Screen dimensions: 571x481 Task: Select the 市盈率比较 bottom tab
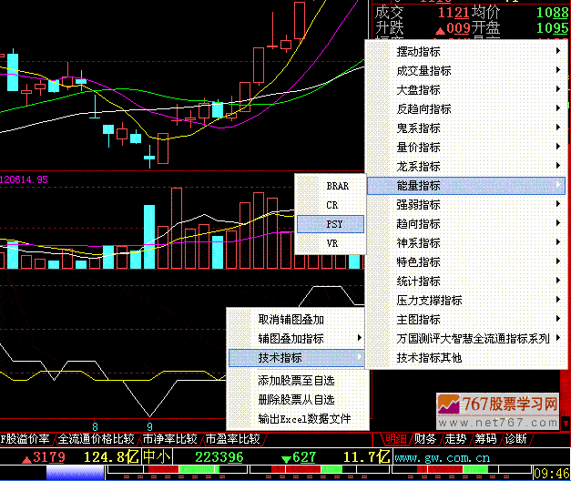tap(232, 439)
